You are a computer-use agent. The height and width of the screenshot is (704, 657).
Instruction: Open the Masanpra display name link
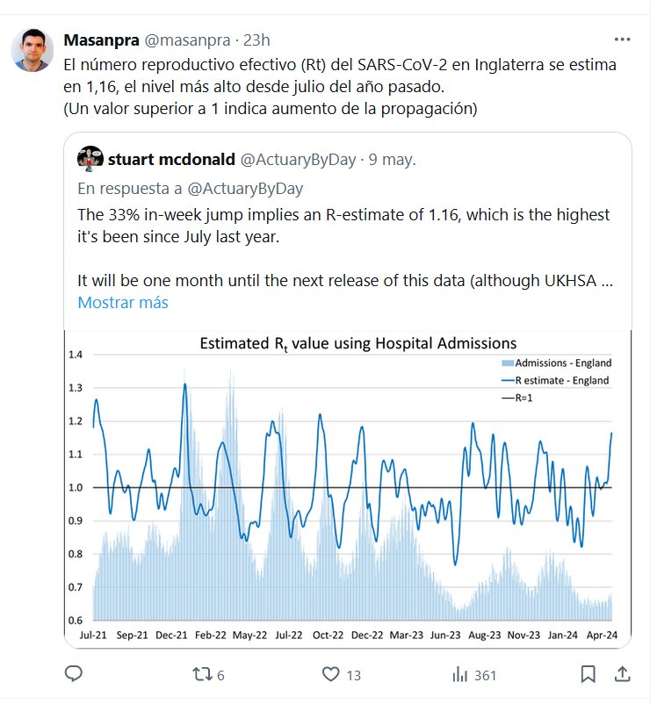[x=101, y=40]
